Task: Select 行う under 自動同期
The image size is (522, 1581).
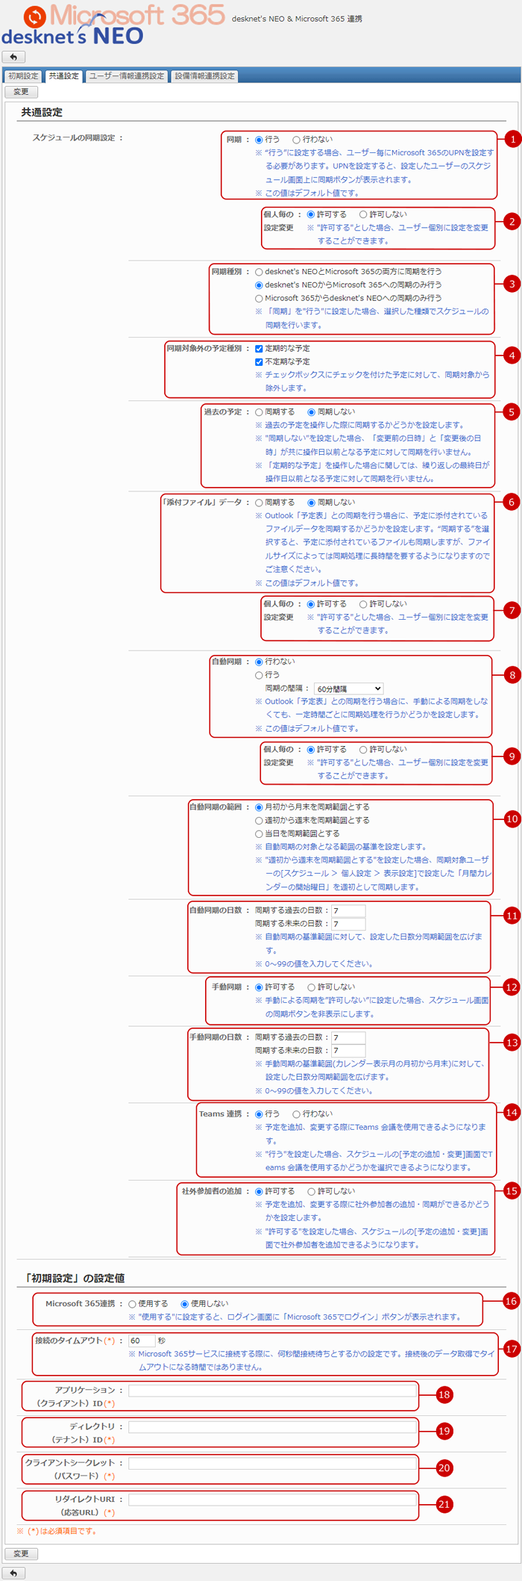Action: tap(260, 675)
